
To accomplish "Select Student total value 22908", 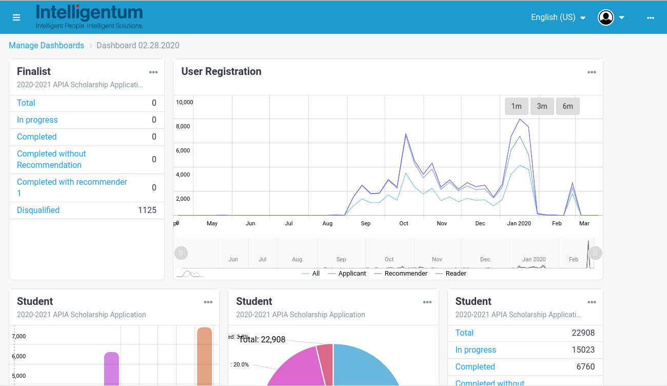I will [583, 333].
